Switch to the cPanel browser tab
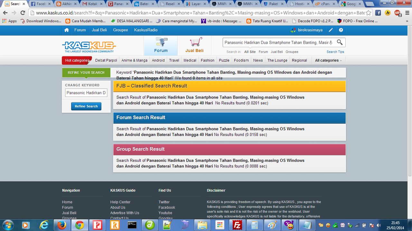 click(325, 4)
